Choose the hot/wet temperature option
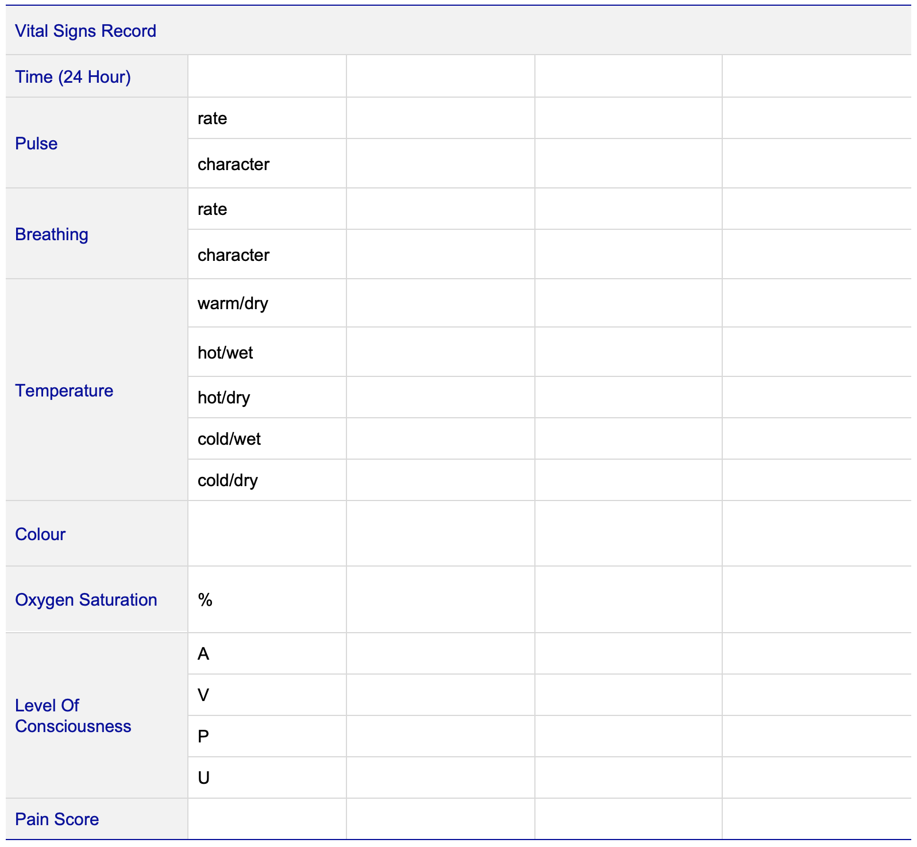 pyautogui.click(x=225, y=353)
